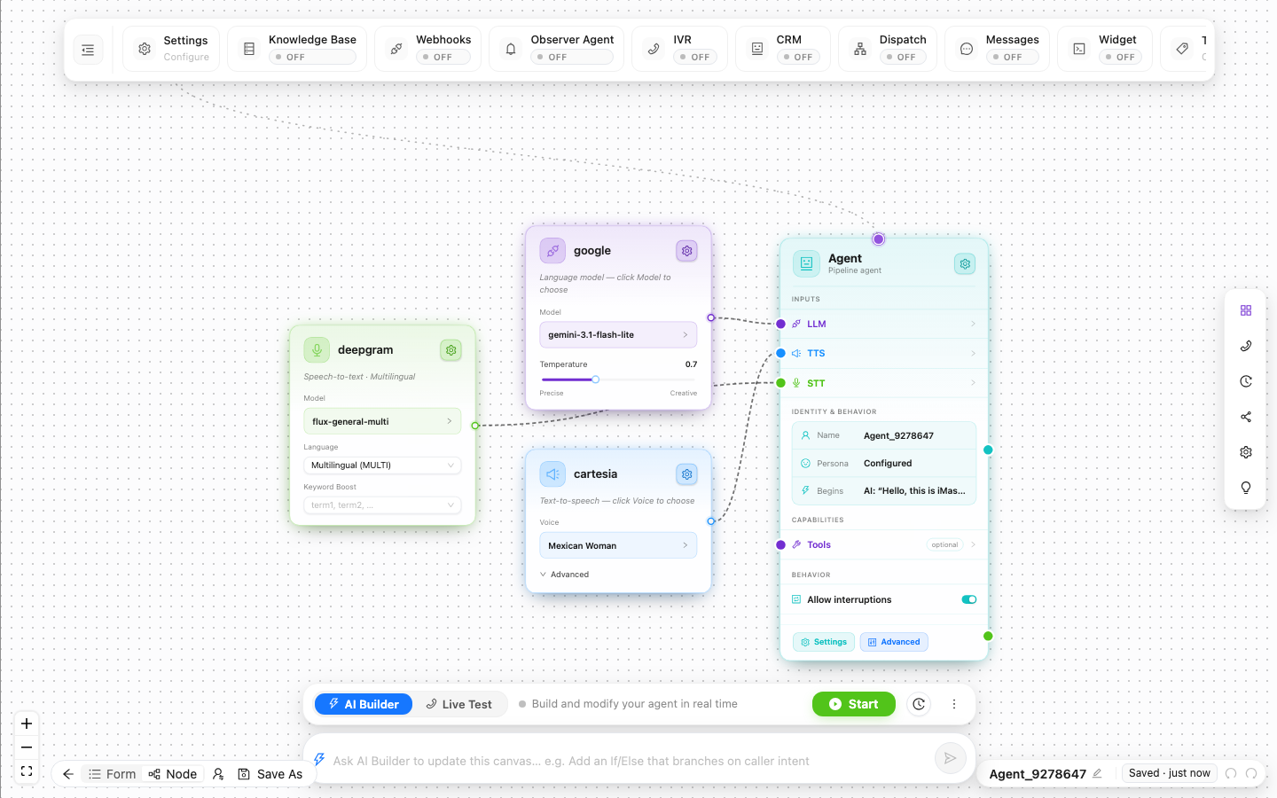
Task: Click the tag icon in top toolbar
Action: pyautogui.click(x=1182, y=50)
